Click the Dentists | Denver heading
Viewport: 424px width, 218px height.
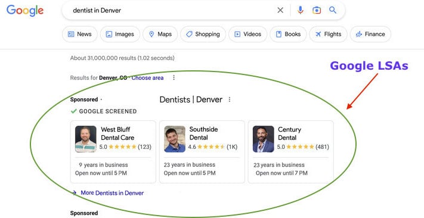191,99
